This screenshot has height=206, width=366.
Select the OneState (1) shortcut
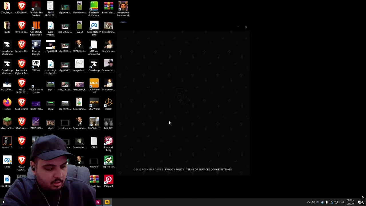[x=94, y=123]
